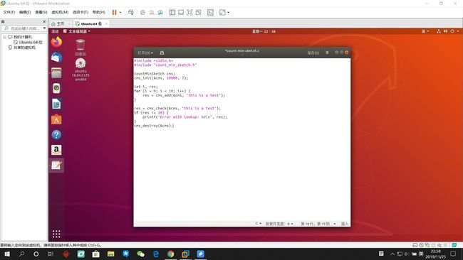Viewport: 463px width, 260px height.
Task: Open the Windows Start menu
Action: [6, 254]
